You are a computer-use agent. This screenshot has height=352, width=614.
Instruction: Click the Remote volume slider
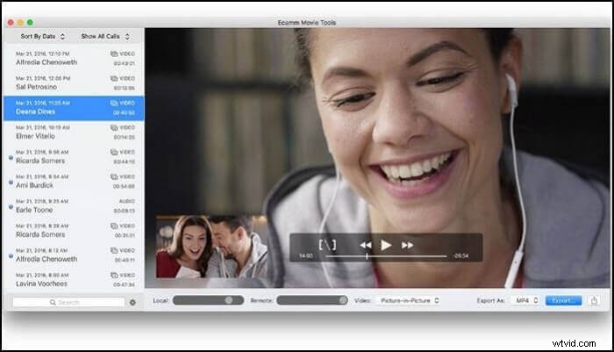click(x=312, y=300)
